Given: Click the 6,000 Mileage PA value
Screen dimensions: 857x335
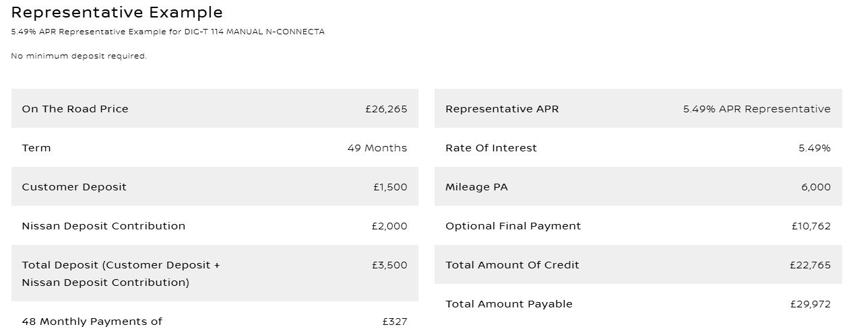Looking at the screenshot, I should pyautogui.click(x=816, y=187).
